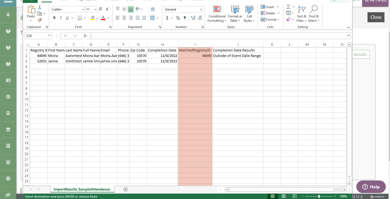Click the Format Painter brush icon
This screenshot has height=199, width=390.
(39, 20)
